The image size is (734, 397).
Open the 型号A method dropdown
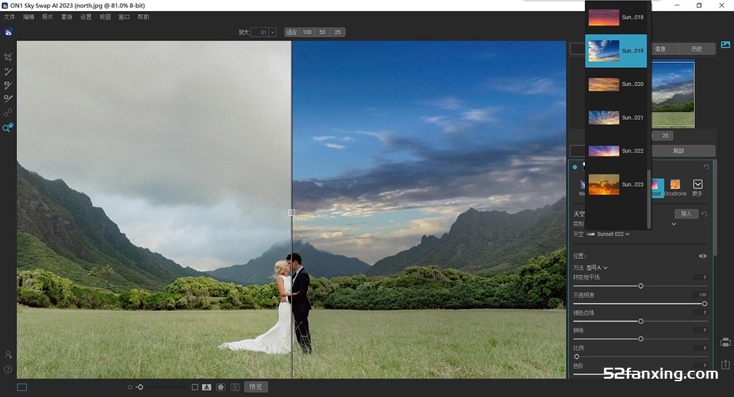click(x=598, y=268)
